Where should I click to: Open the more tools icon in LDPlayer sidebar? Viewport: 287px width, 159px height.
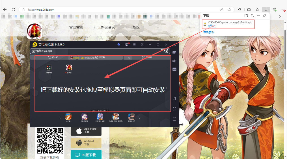(x=174, y=69)
